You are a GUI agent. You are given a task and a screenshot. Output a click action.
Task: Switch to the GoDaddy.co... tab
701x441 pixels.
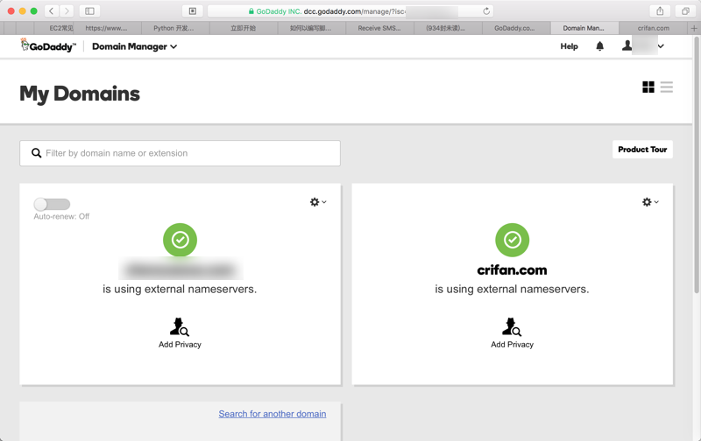pos(514,28)
